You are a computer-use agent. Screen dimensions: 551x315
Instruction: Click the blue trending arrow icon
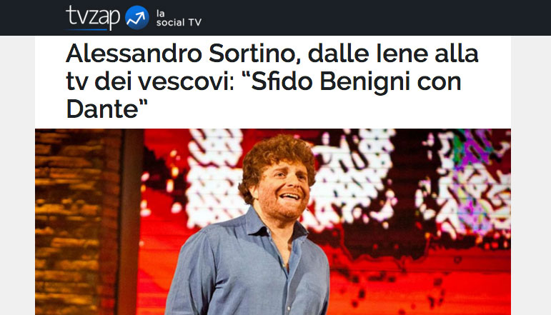point(136,17)
